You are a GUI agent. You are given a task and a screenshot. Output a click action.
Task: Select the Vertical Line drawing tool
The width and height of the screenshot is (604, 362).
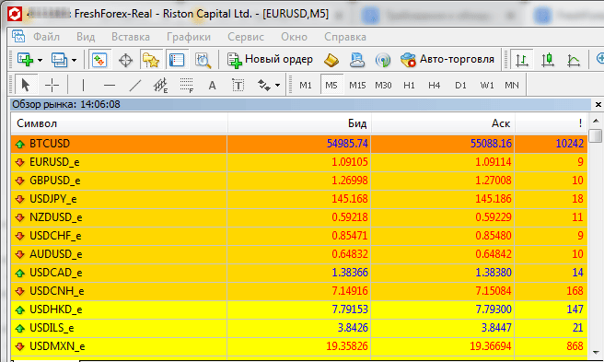(x=83, y=85)
